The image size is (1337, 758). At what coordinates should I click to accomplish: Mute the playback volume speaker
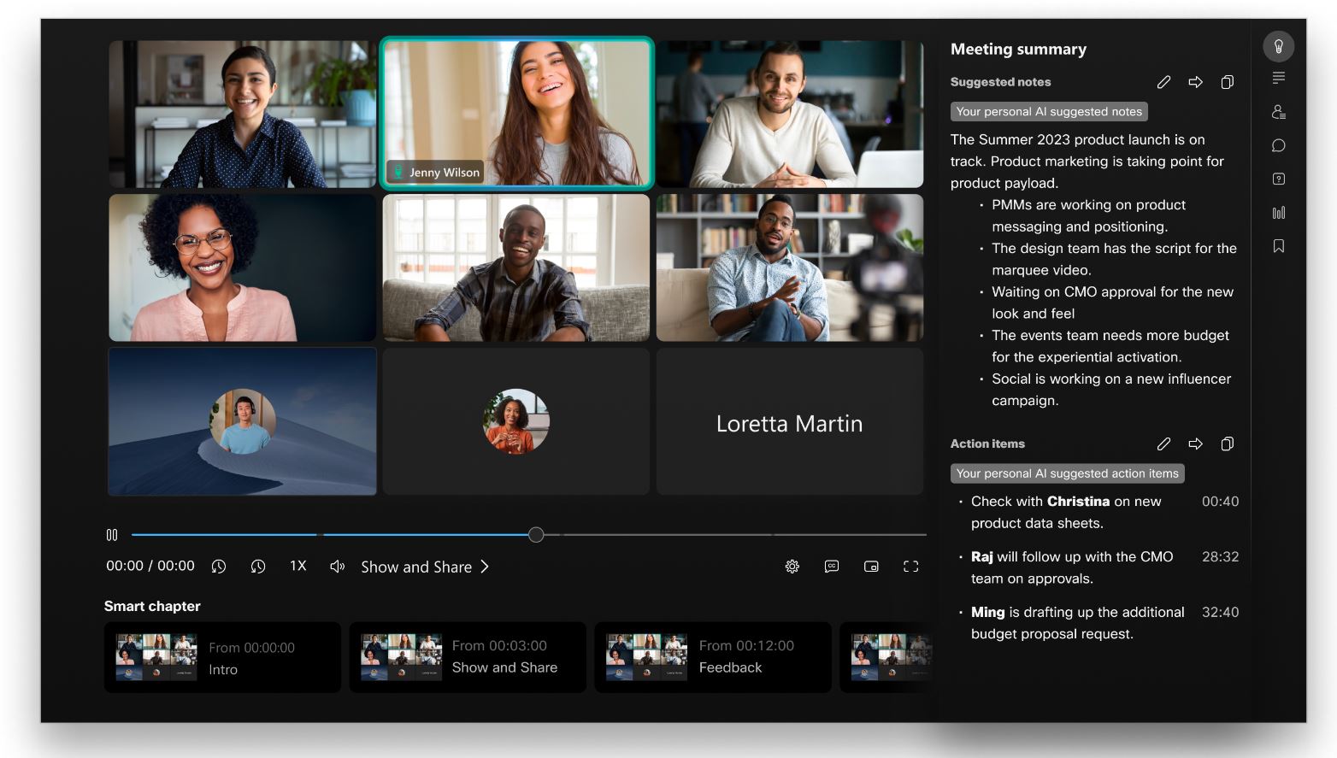[337, 567]
